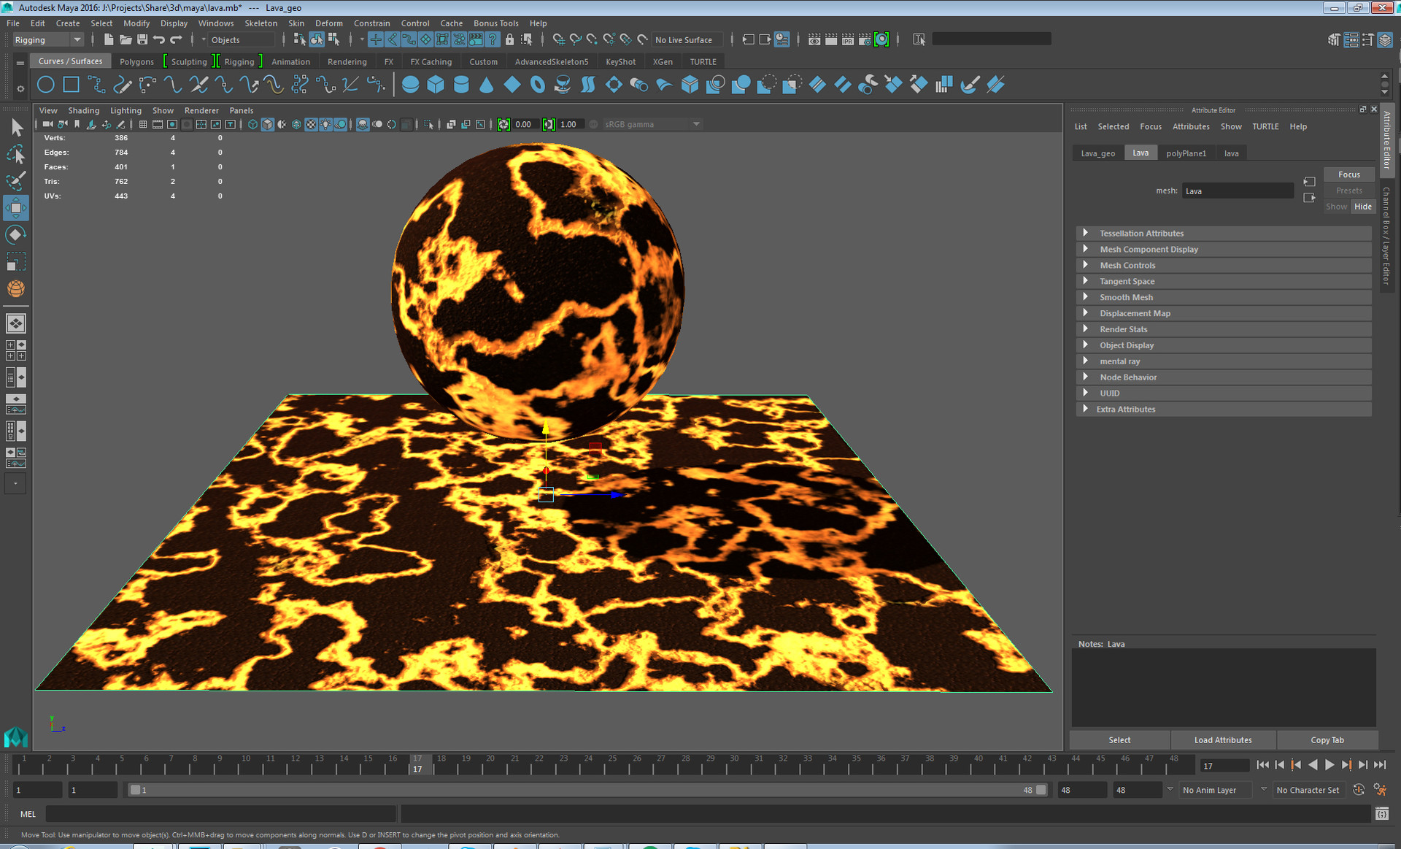Viewport: 1401px width, 849px height.
Task: Toggle viewport lighting display
Action: click(325, 124)
